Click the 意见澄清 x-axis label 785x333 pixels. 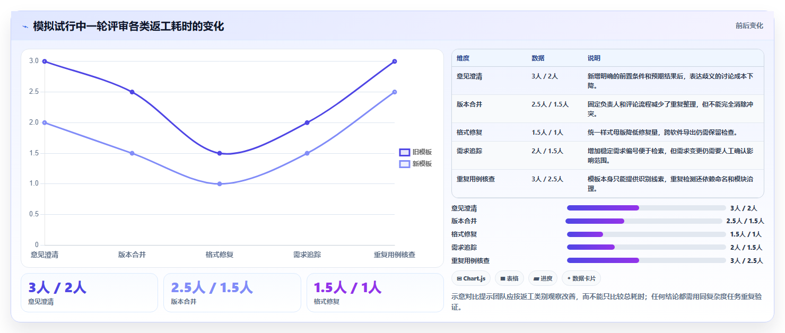pos(45,255)
